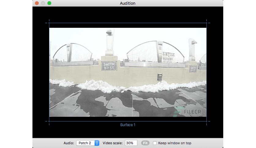Click the bottom-left surface corner marker
Screen dimensions: 256x148
click(x=49, y=121)
